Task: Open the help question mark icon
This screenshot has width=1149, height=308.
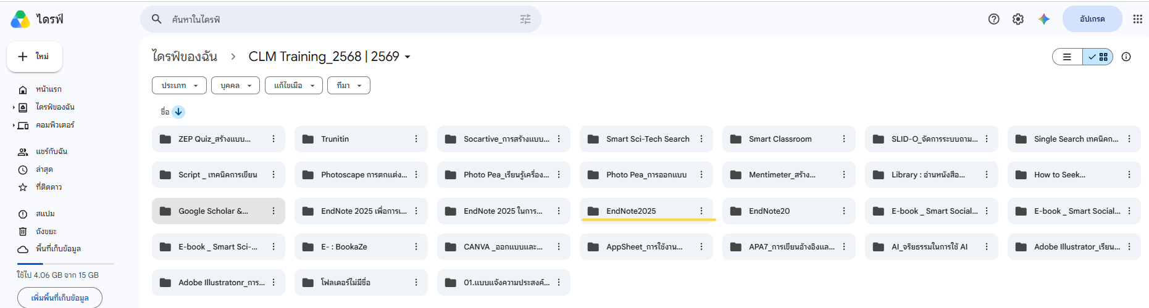Action: pos(994,19)
